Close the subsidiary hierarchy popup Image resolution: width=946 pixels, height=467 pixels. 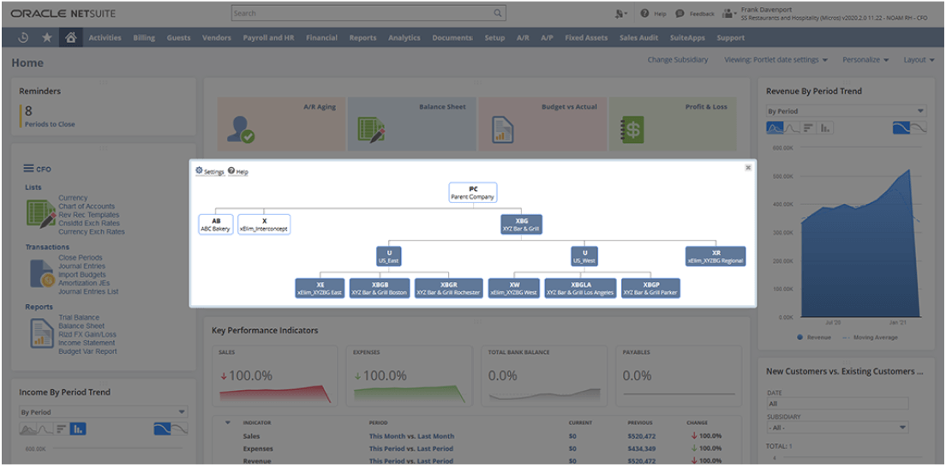pos(748,168)
